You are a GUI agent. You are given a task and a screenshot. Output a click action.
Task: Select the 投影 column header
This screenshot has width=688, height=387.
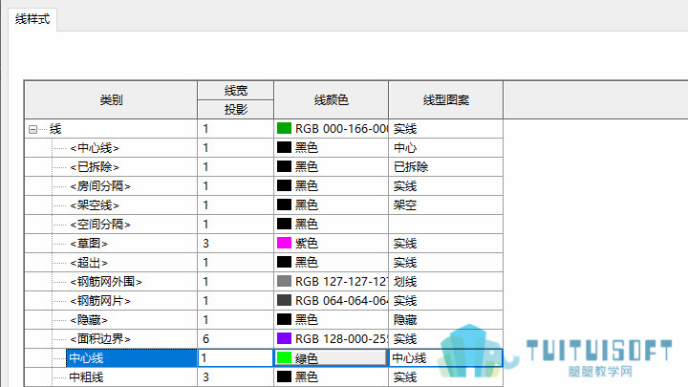pos(236,109)
